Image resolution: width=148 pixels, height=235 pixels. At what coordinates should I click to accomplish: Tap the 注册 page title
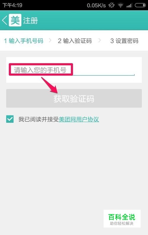(30, 21)
